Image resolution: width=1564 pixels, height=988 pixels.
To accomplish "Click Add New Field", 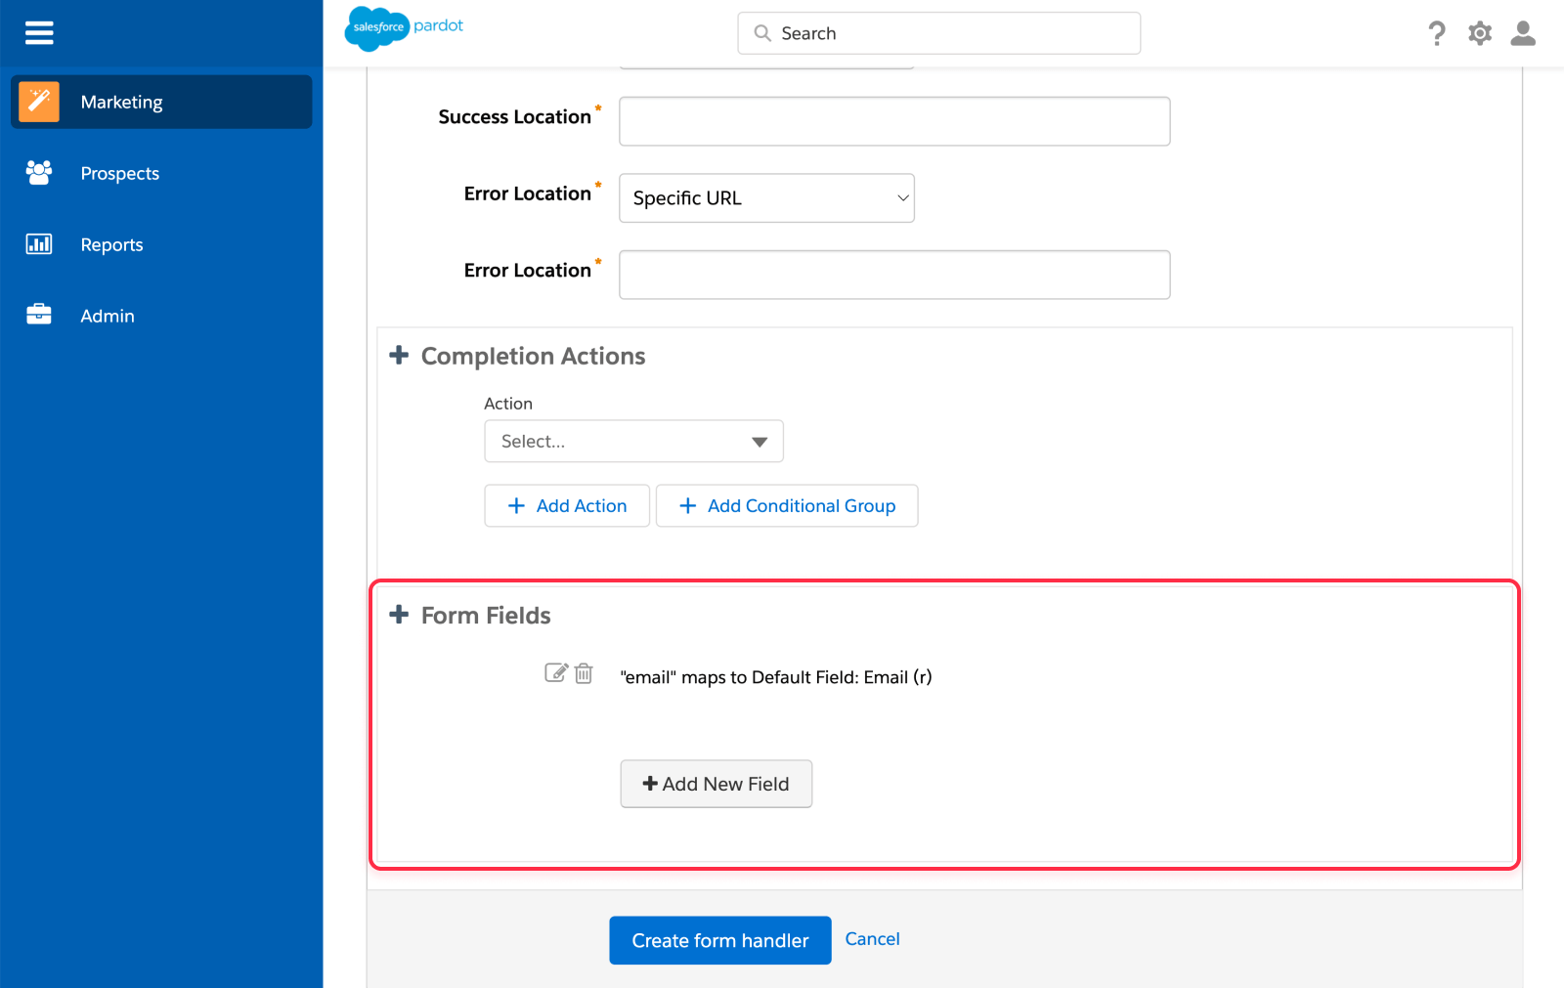I will 716,783.
